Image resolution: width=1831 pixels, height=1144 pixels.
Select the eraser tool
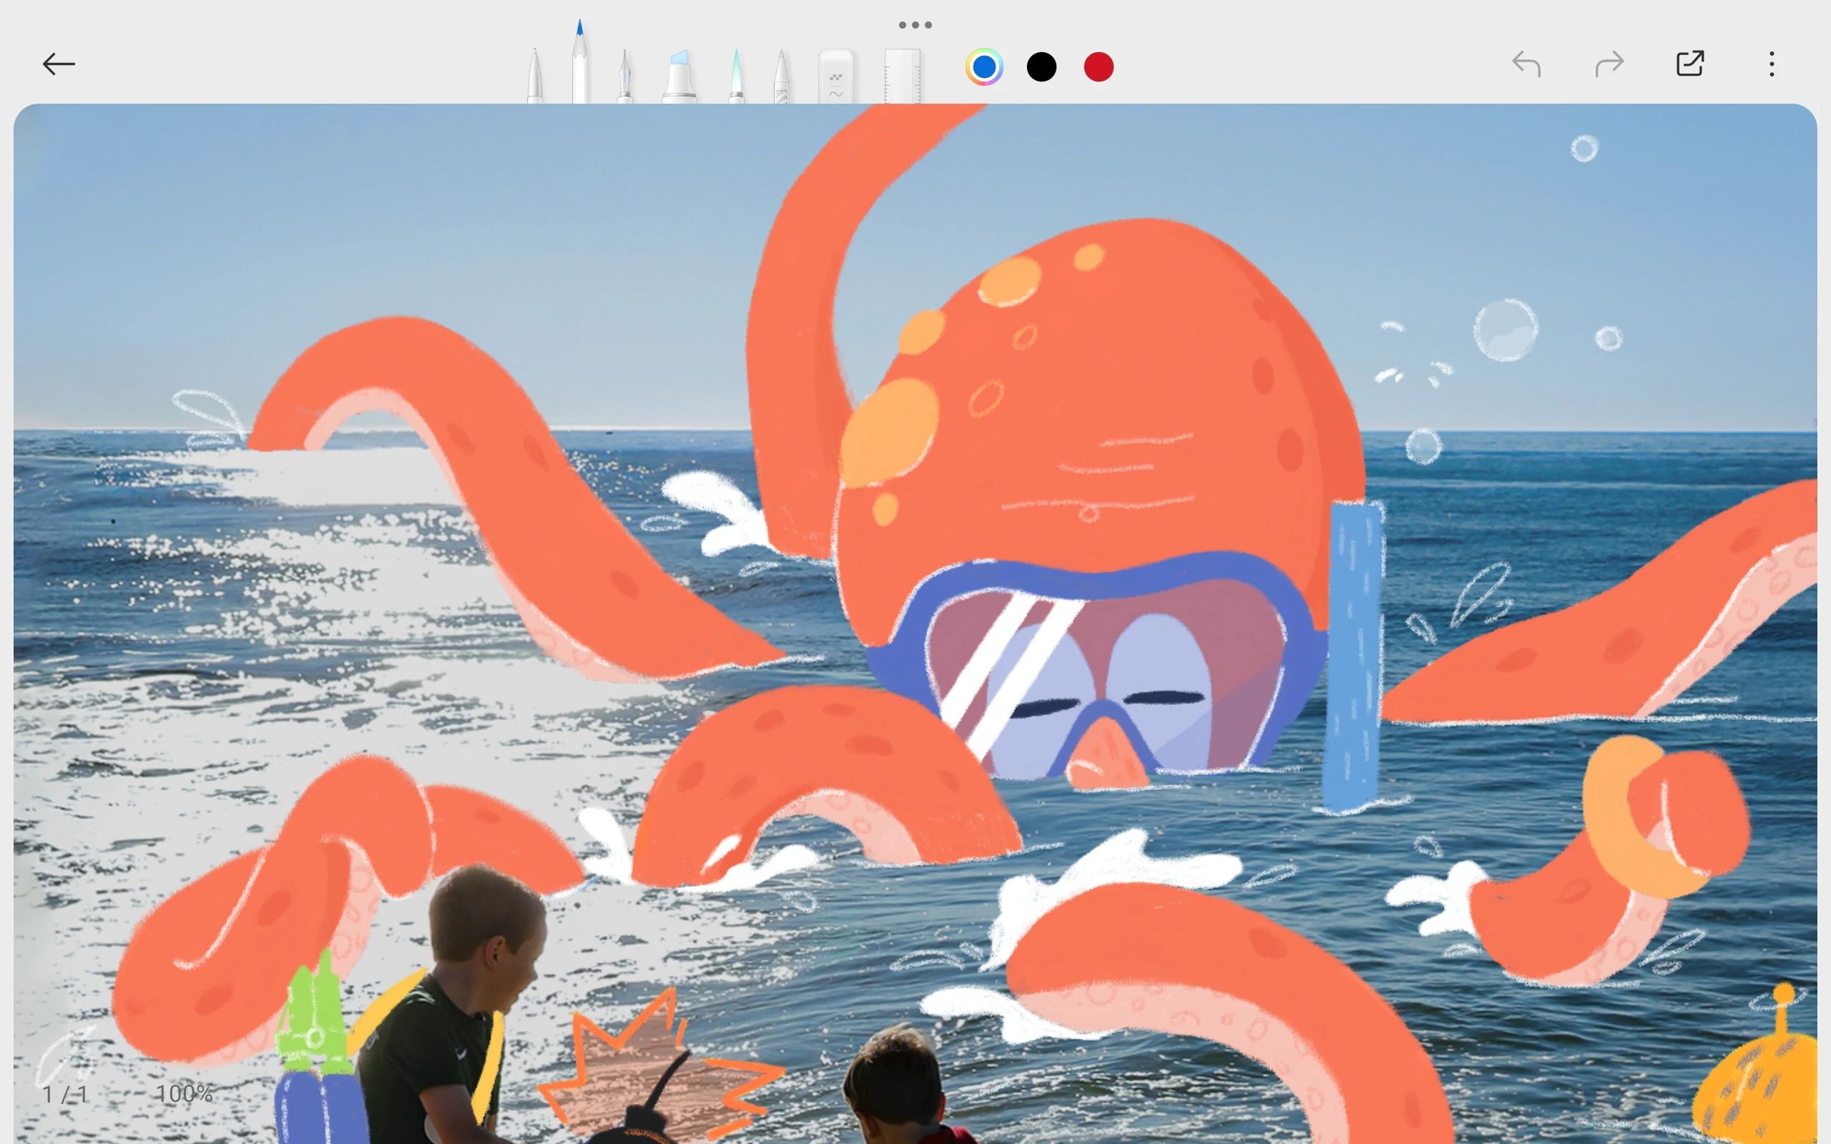(836, 77)
